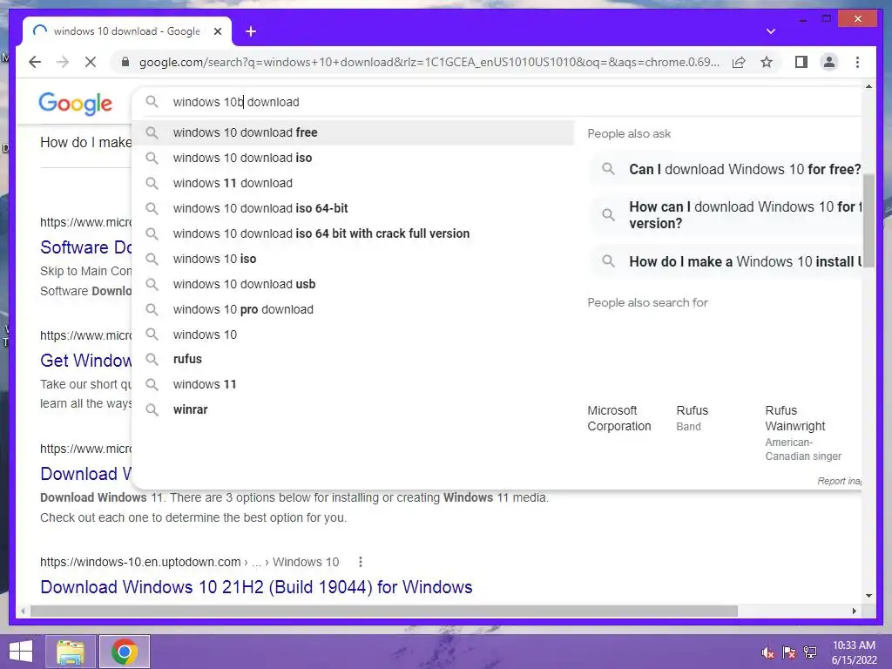Image resolution: width=892 pixels, height=669 pixels.
Task: Open three-dot options for uptodown result
Action: coord(360,562)
